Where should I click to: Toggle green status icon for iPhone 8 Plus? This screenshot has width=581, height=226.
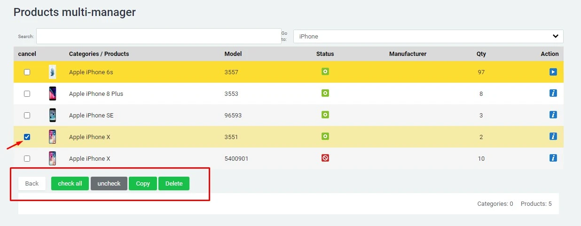325,93
